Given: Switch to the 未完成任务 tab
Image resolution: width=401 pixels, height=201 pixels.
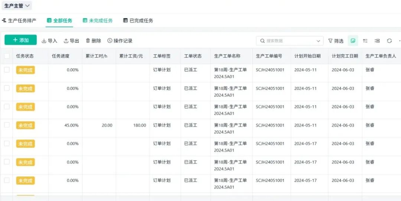Looking at the screenshot, I should [97, 21].
